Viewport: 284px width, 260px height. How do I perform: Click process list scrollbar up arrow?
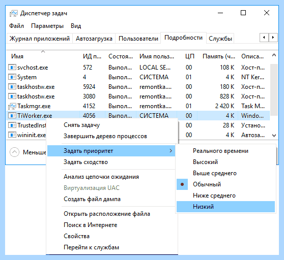coord(274,55)
